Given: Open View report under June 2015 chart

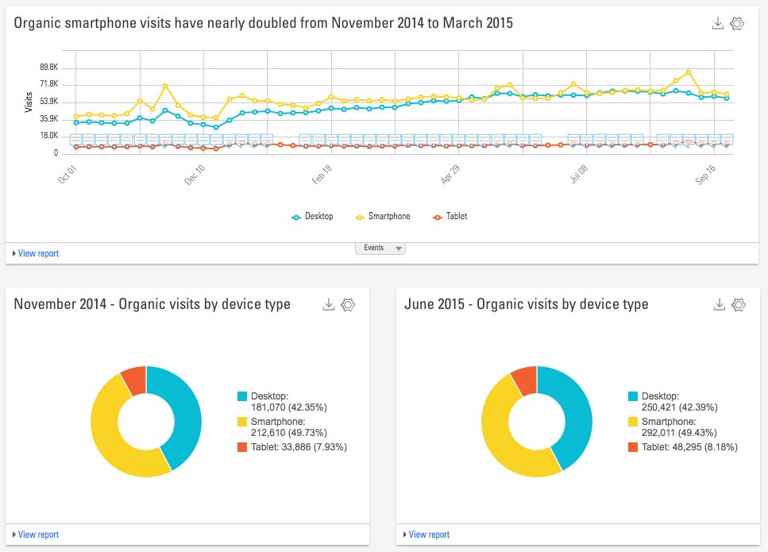Looking at the screenshot, I should point(427,535).
